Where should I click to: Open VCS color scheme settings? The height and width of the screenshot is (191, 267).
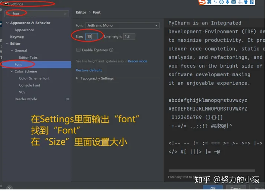(22, 93)
